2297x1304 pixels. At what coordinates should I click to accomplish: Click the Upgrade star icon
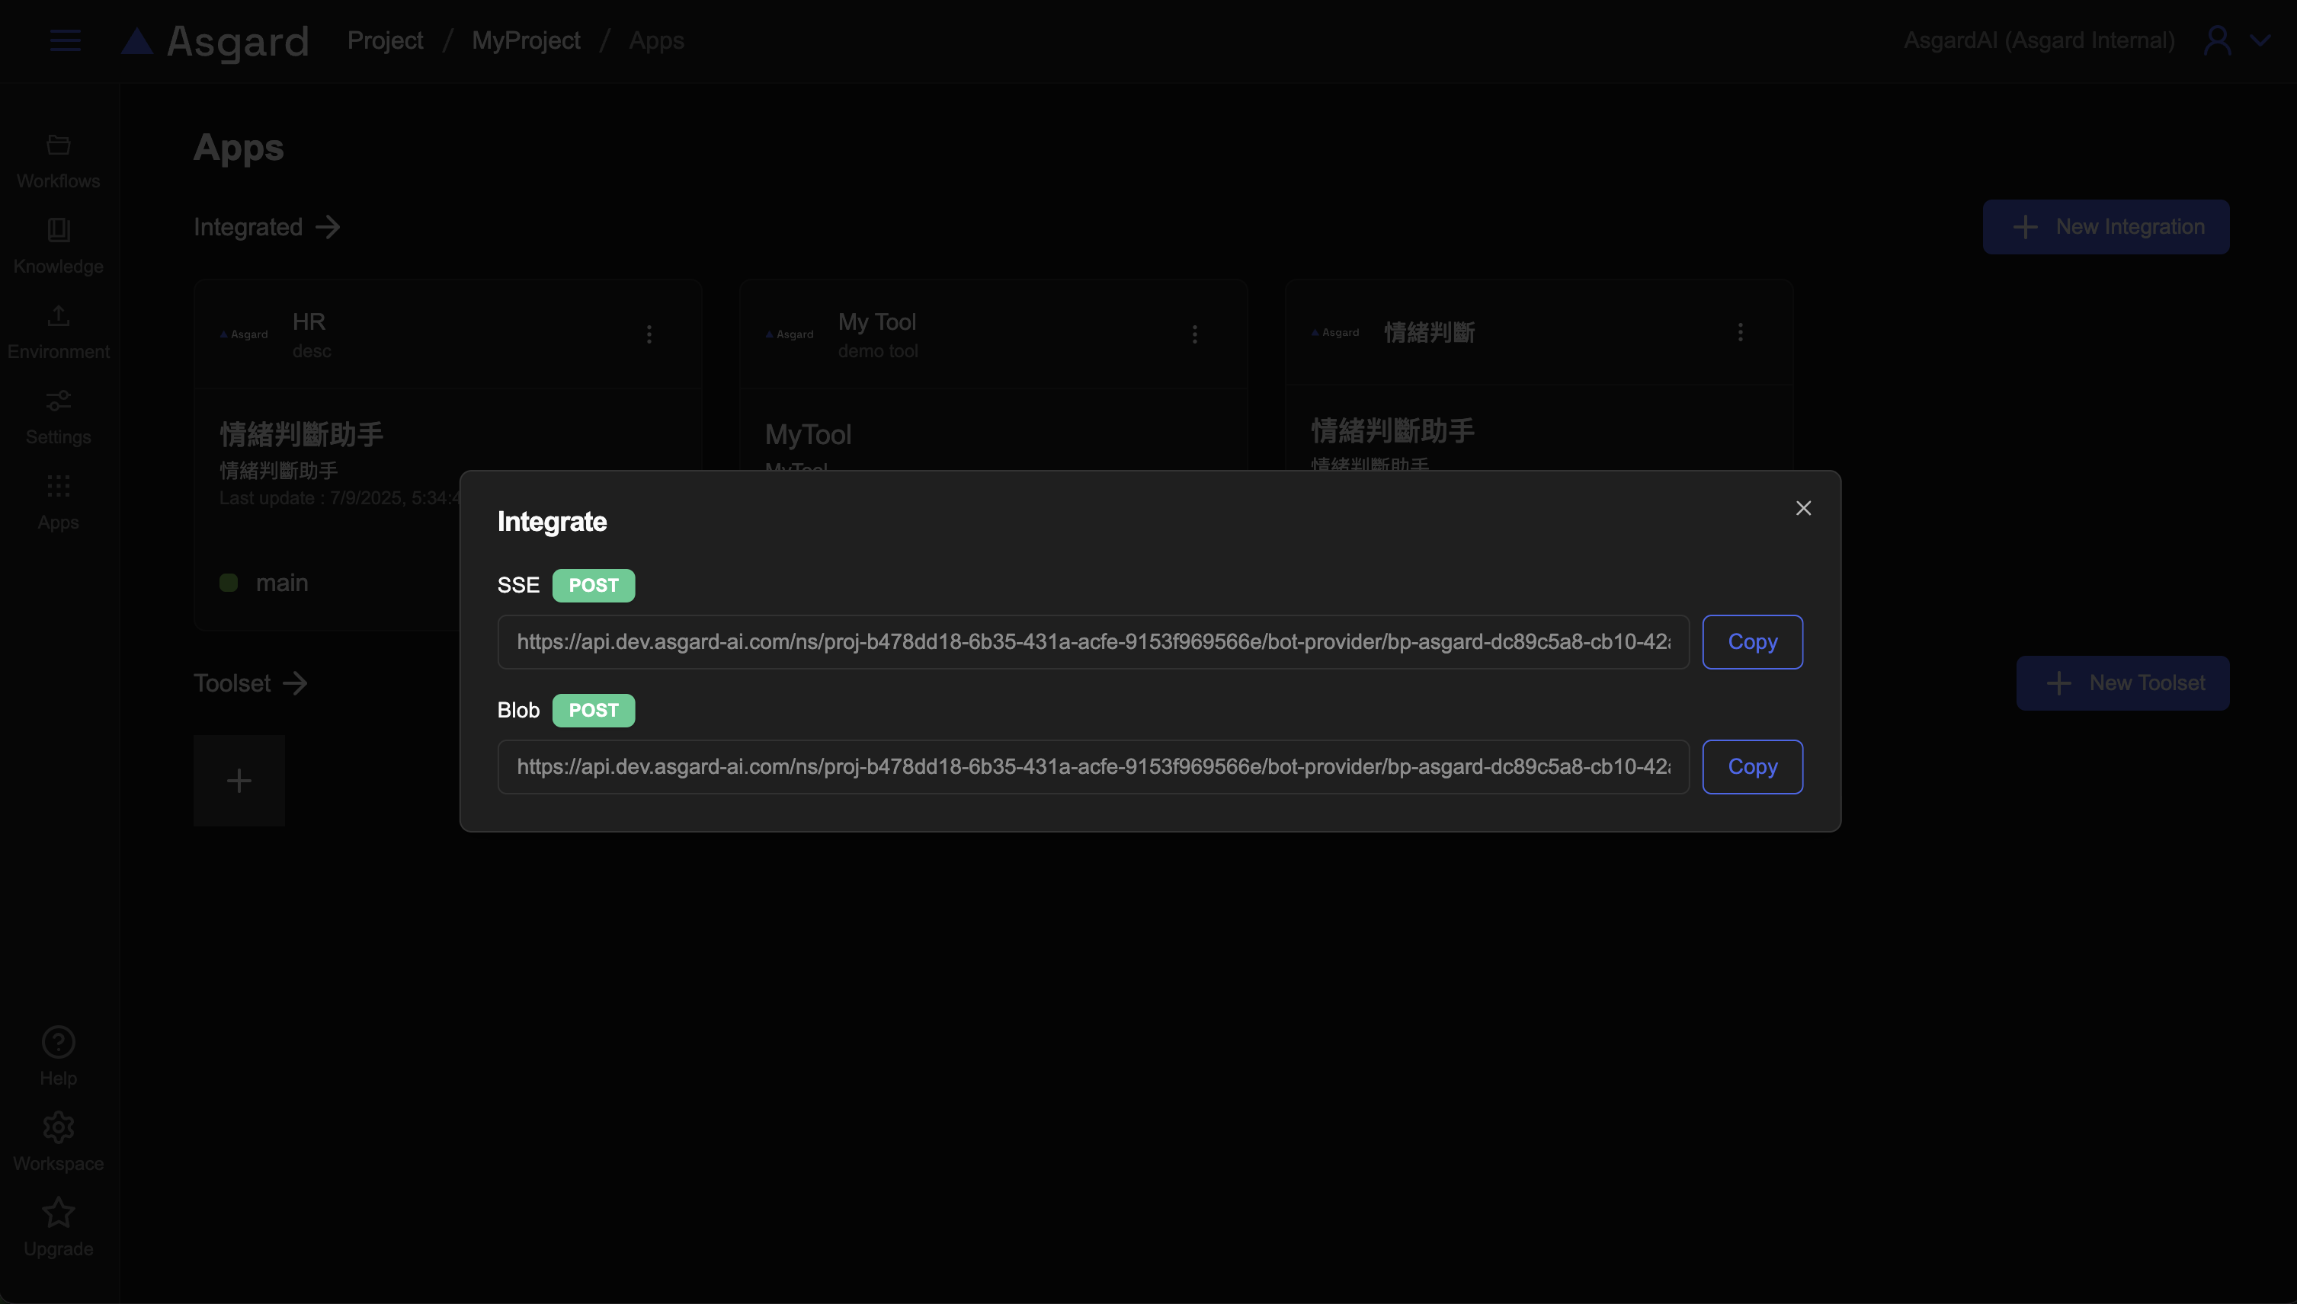pos(58,1212)
